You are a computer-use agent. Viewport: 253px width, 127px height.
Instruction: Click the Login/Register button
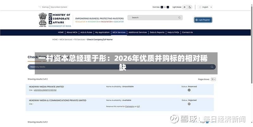pos(203,20)
